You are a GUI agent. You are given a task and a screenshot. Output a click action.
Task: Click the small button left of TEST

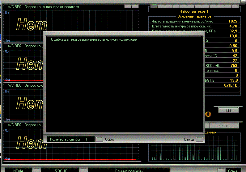pos(207,126)
